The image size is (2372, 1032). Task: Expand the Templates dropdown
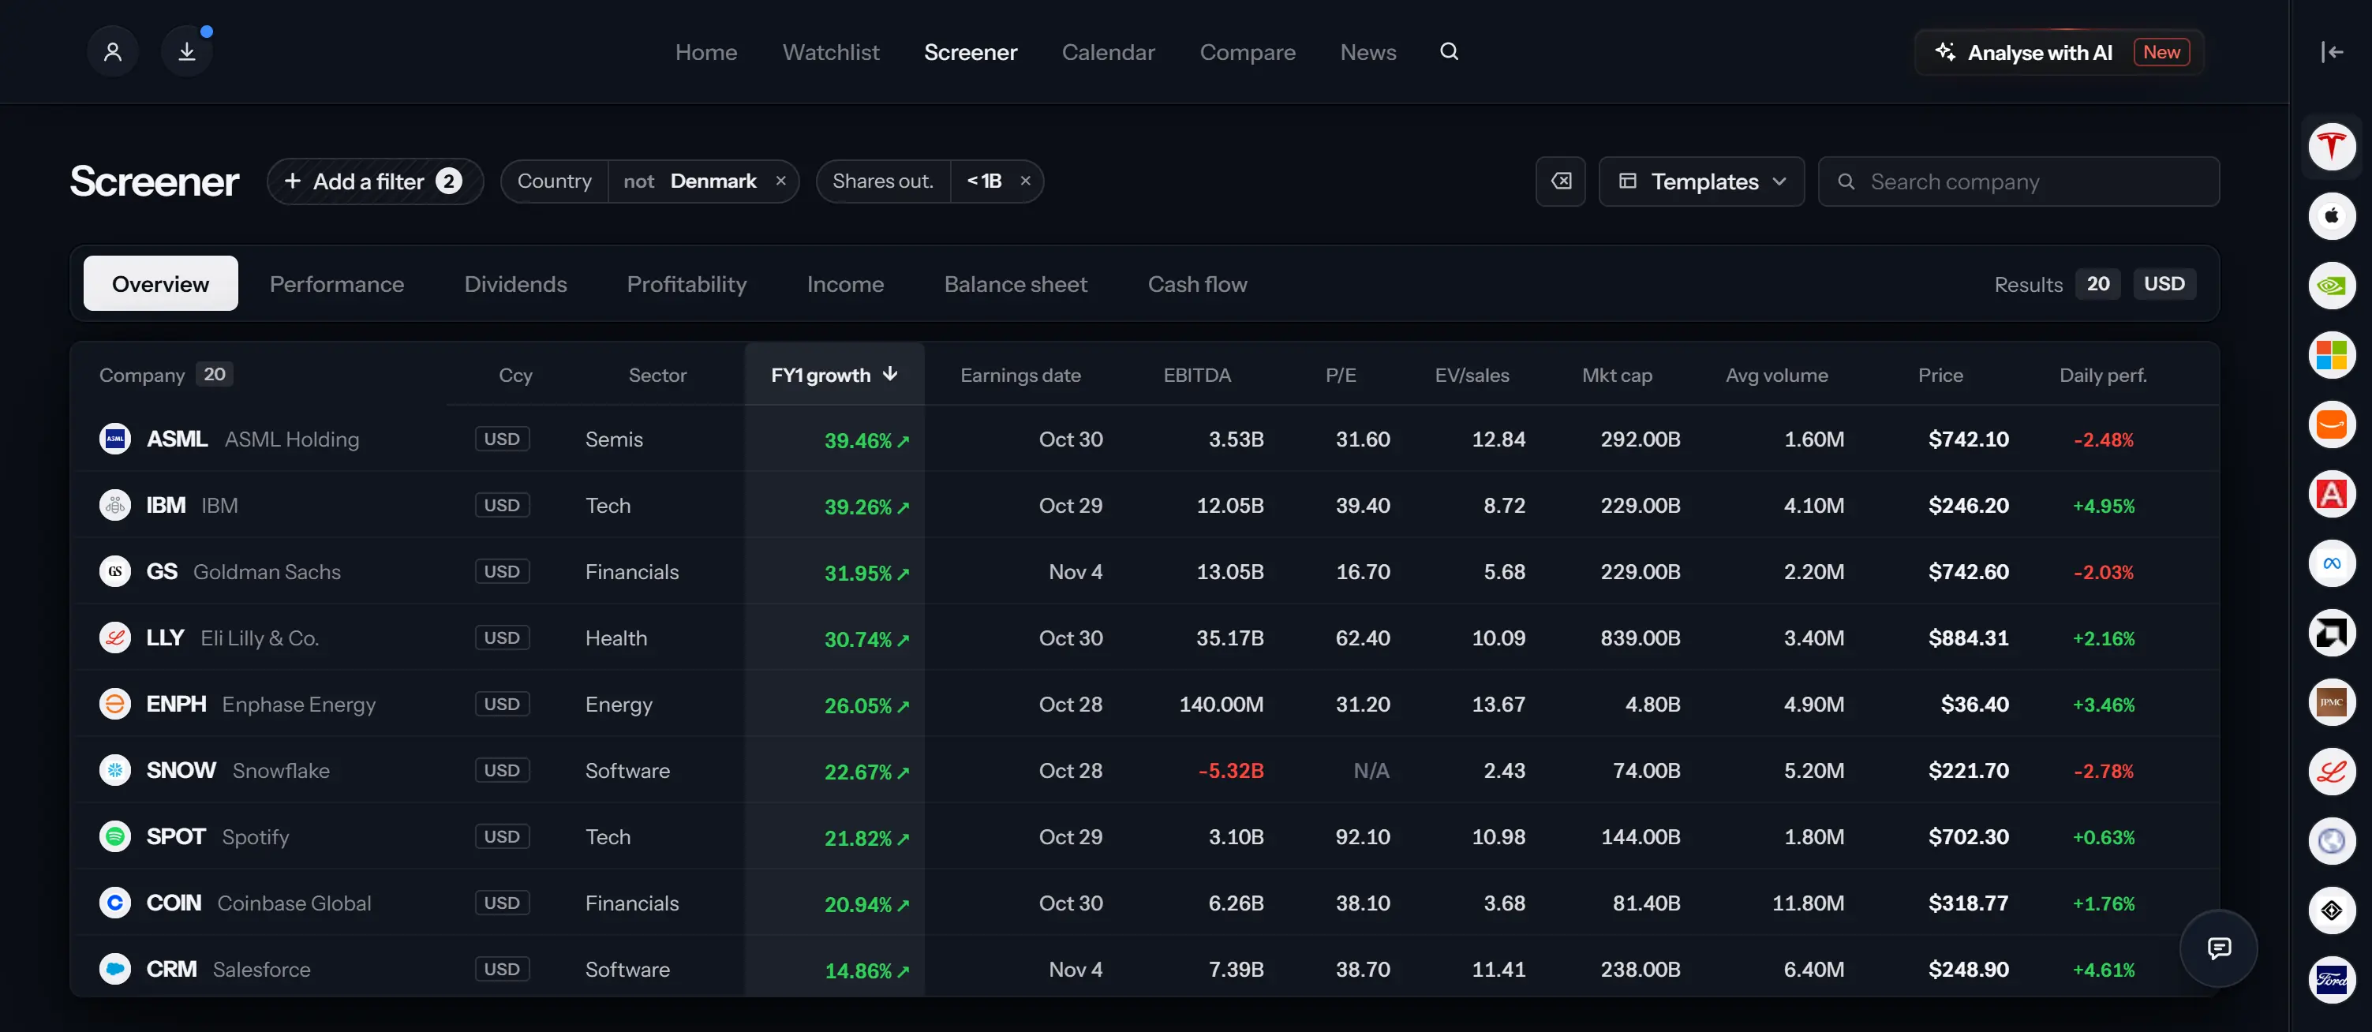1701,181
